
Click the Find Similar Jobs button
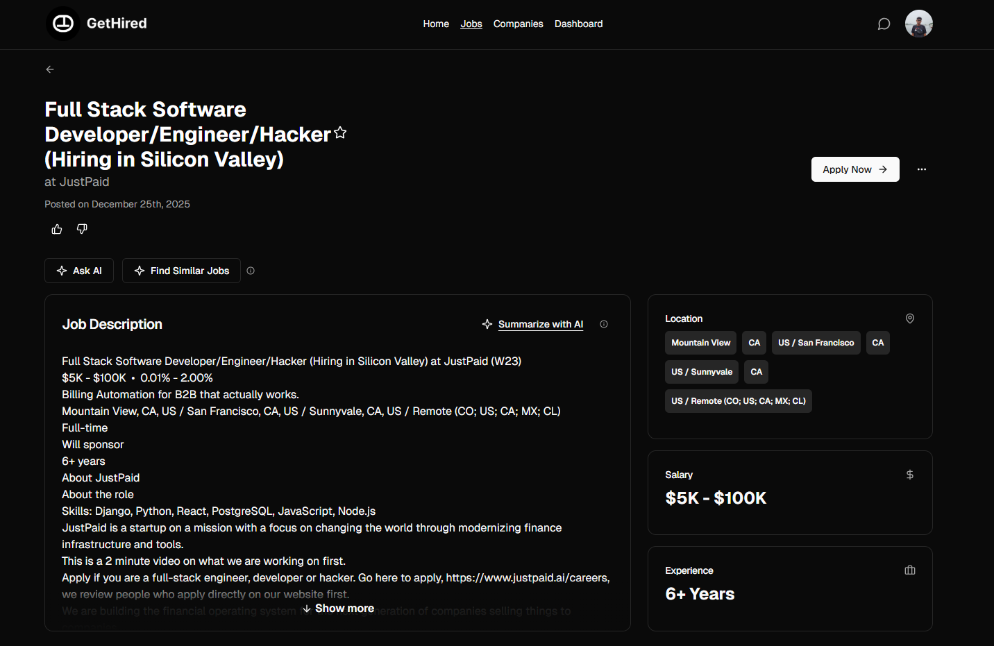coord(181,271)
